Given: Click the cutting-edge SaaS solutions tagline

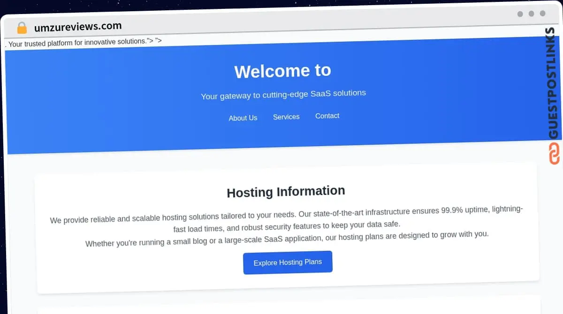Looking at the screenshot, I should pyautogui.click(x=283, y=95).
